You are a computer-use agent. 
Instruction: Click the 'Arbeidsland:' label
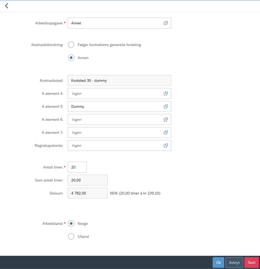tap(53, 223)
